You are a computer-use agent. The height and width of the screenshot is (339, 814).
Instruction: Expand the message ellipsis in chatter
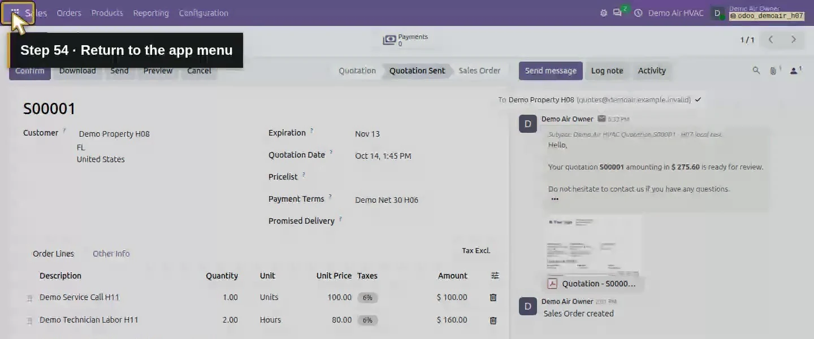pos(555,199)
